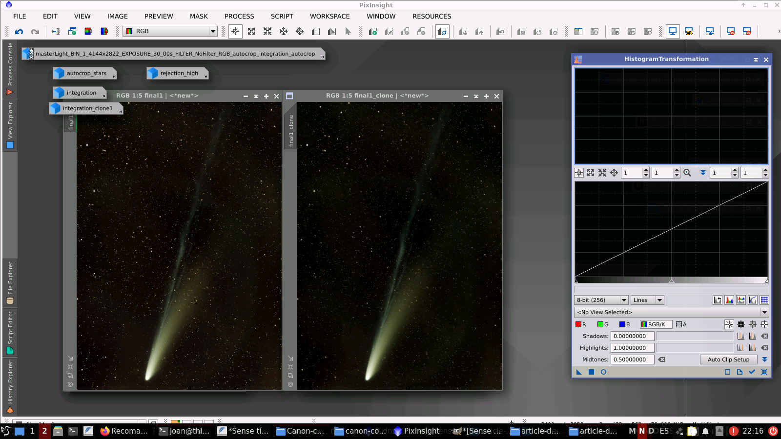Click the Undo arrow in the toolbar
The height and width of the screenshot is (439, 781).
[19, 32]
